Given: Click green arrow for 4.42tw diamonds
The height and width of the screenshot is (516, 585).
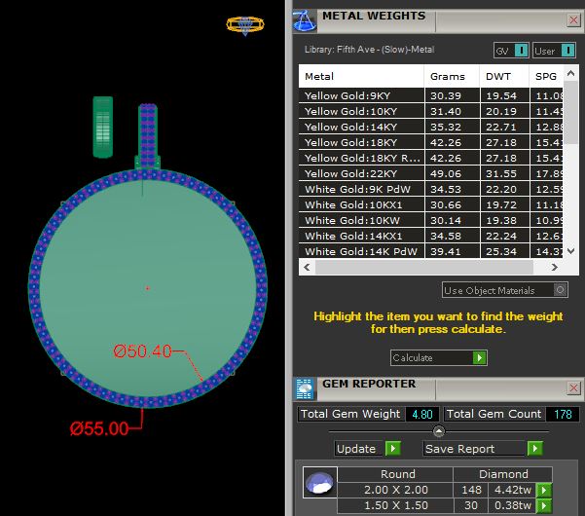Looking at the screenshot, I should [544, 490].
